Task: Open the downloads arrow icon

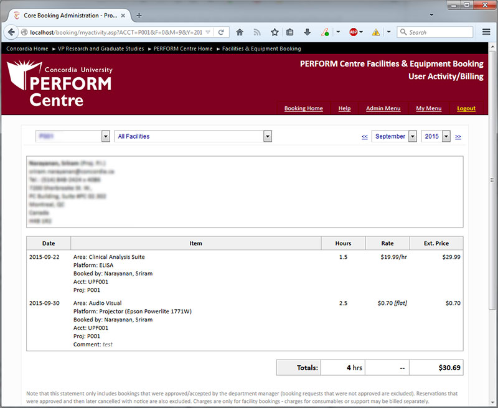Action: [308, 32]
